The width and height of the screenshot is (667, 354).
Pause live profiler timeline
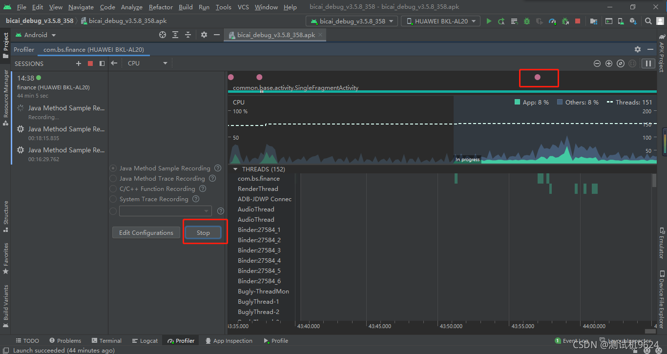pos(648,63)
